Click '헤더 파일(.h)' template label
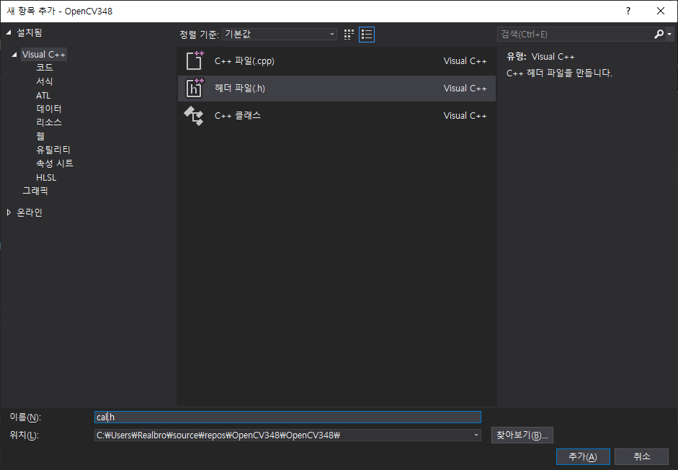This screenshot has height=470, width=678. 239,88
